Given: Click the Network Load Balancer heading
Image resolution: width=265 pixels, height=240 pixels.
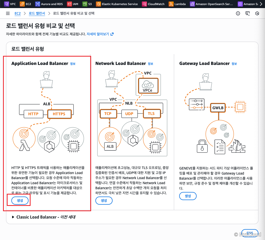Looking at the screenshot, I should click(x=120, y=63).
